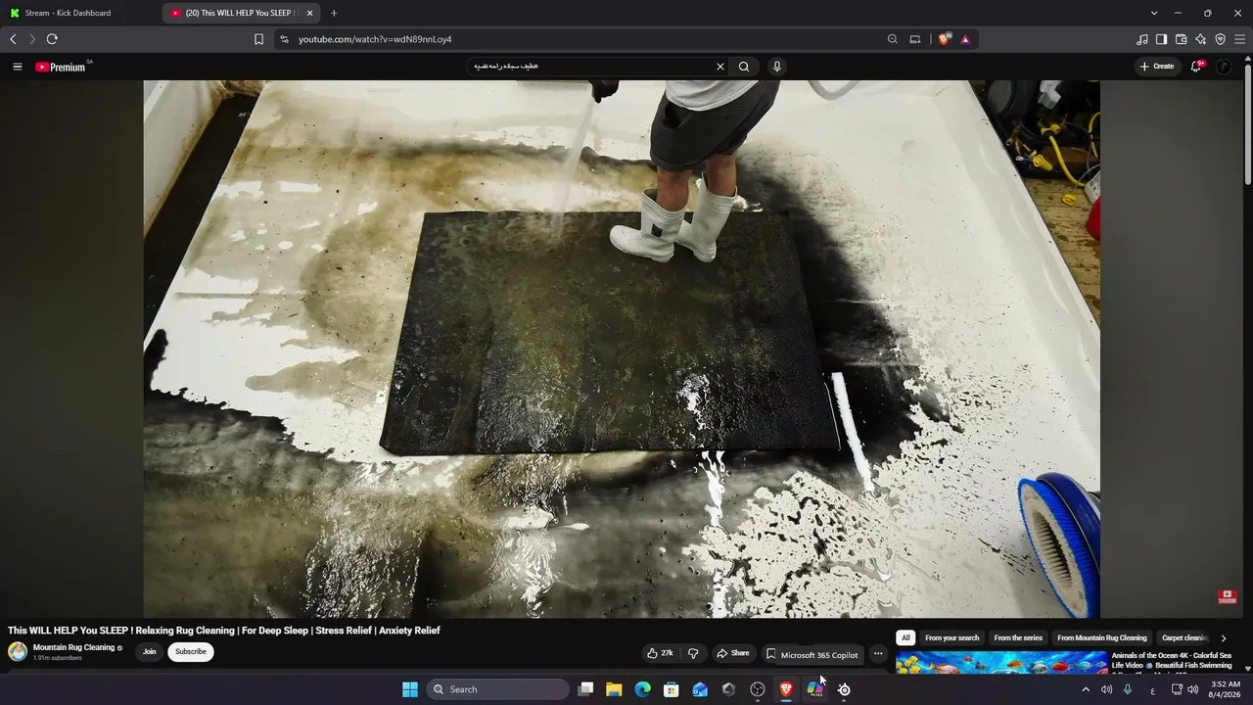This screenshot has height=705, width=1253.
Task: Open Brave Shields lion icon
Action: click(944, 39)
